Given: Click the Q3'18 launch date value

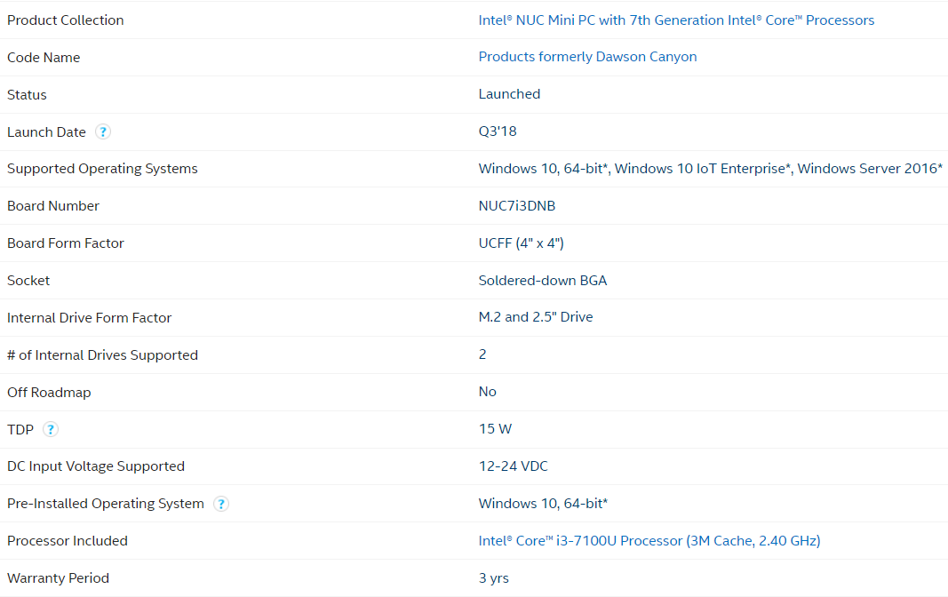Looking at the screenshot, I should pos(498,131).
